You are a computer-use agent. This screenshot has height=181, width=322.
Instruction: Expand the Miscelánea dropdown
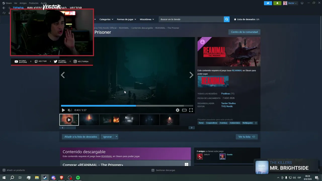147,19
